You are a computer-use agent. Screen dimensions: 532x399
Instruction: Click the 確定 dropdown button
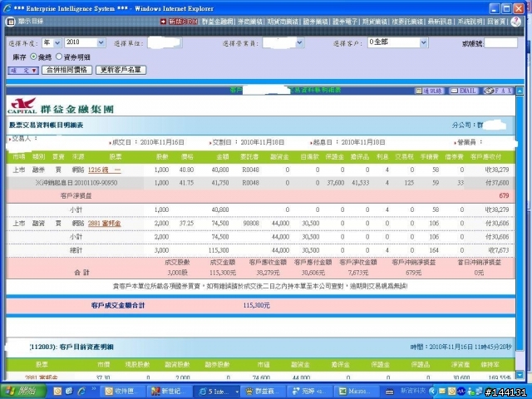[x=23, y=71]
